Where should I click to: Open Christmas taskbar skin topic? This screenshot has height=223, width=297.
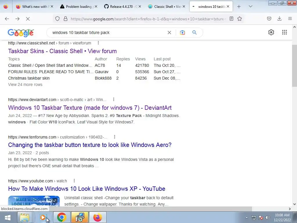pos(29,78)
